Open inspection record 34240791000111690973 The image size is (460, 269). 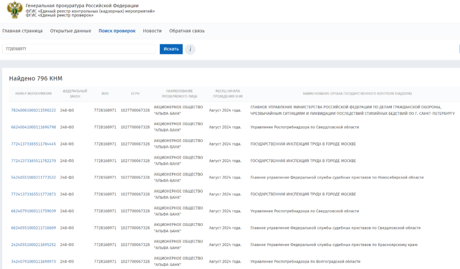point(33,261)
